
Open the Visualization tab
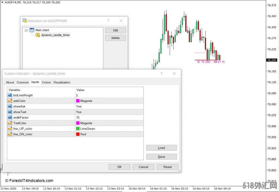click(62, 82)
